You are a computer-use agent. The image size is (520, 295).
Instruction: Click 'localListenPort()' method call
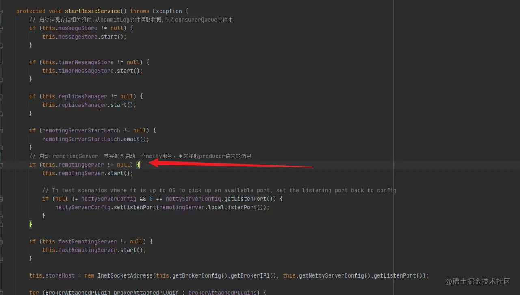[x=236, y=207]
